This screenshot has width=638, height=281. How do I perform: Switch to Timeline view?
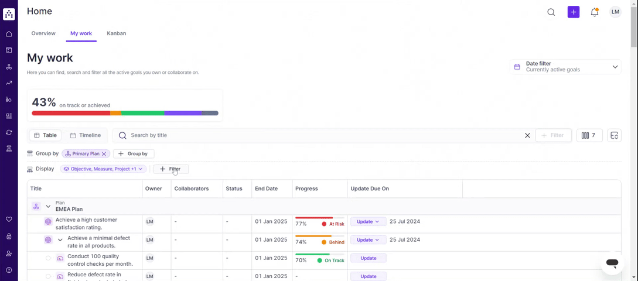click(85, 135)
